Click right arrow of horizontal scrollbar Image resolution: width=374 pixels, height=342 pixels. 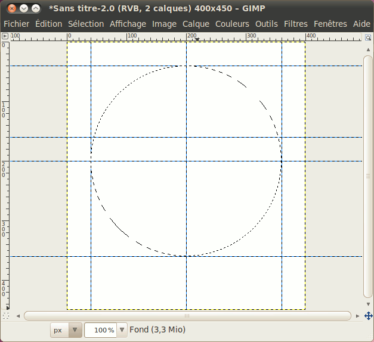tap(357, 316)
